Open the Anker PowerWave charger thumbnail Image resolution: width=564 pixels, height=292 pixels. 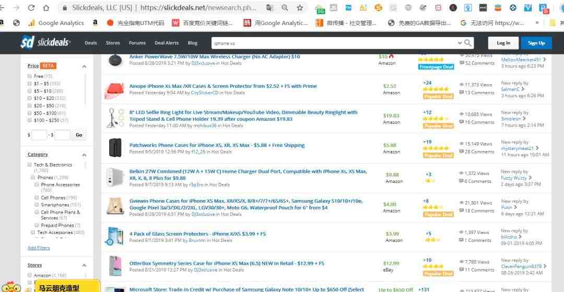click(x=115, y=60)
